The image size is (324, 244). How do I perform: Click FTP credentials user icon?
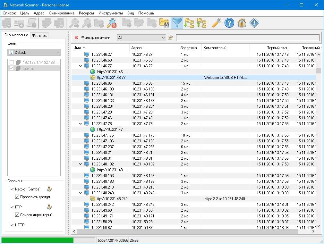pos(50,207)
